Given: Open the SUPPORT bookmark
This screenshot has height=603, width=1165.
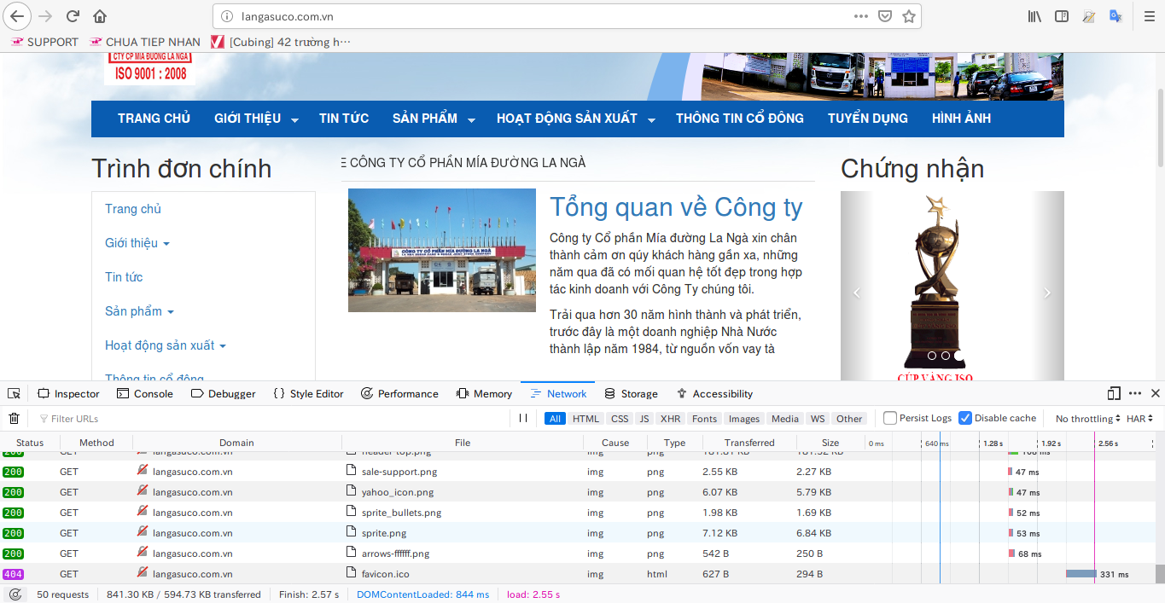Looking at the screenshot, I should pos(44,42).
